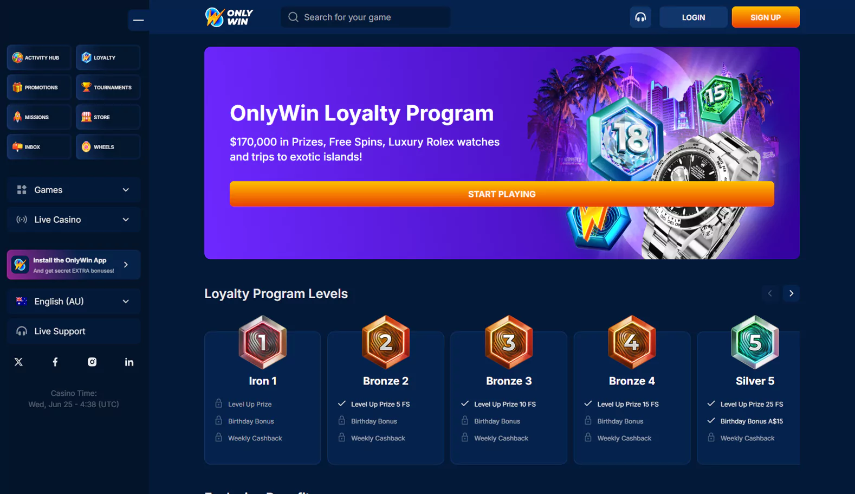Screen dimensions: 855x494
Task: Open the Instagram social icon
Action: pos(92,362)
